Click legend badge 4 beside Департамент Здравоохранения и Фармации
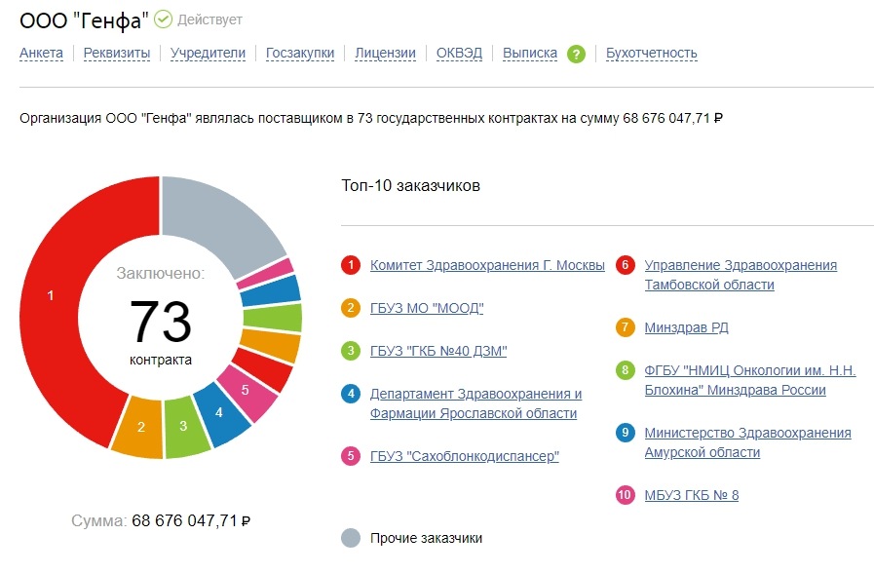Viewport: 874px width, 573px height. (351, 394)
